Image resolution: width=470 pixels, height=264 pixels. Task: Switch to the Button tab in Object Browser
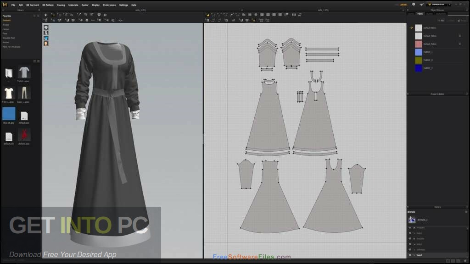[430, 14]
